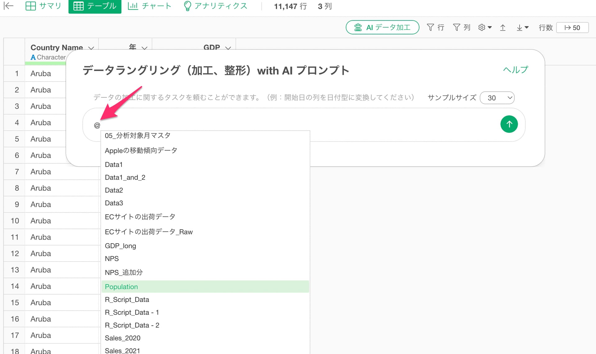The image size is (596, 354).
Task: Click the upload arrow icon
Action: point(503,28)
